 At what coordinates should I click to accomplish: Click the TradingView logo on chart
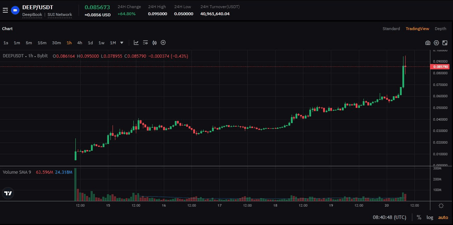coord(8,193)
